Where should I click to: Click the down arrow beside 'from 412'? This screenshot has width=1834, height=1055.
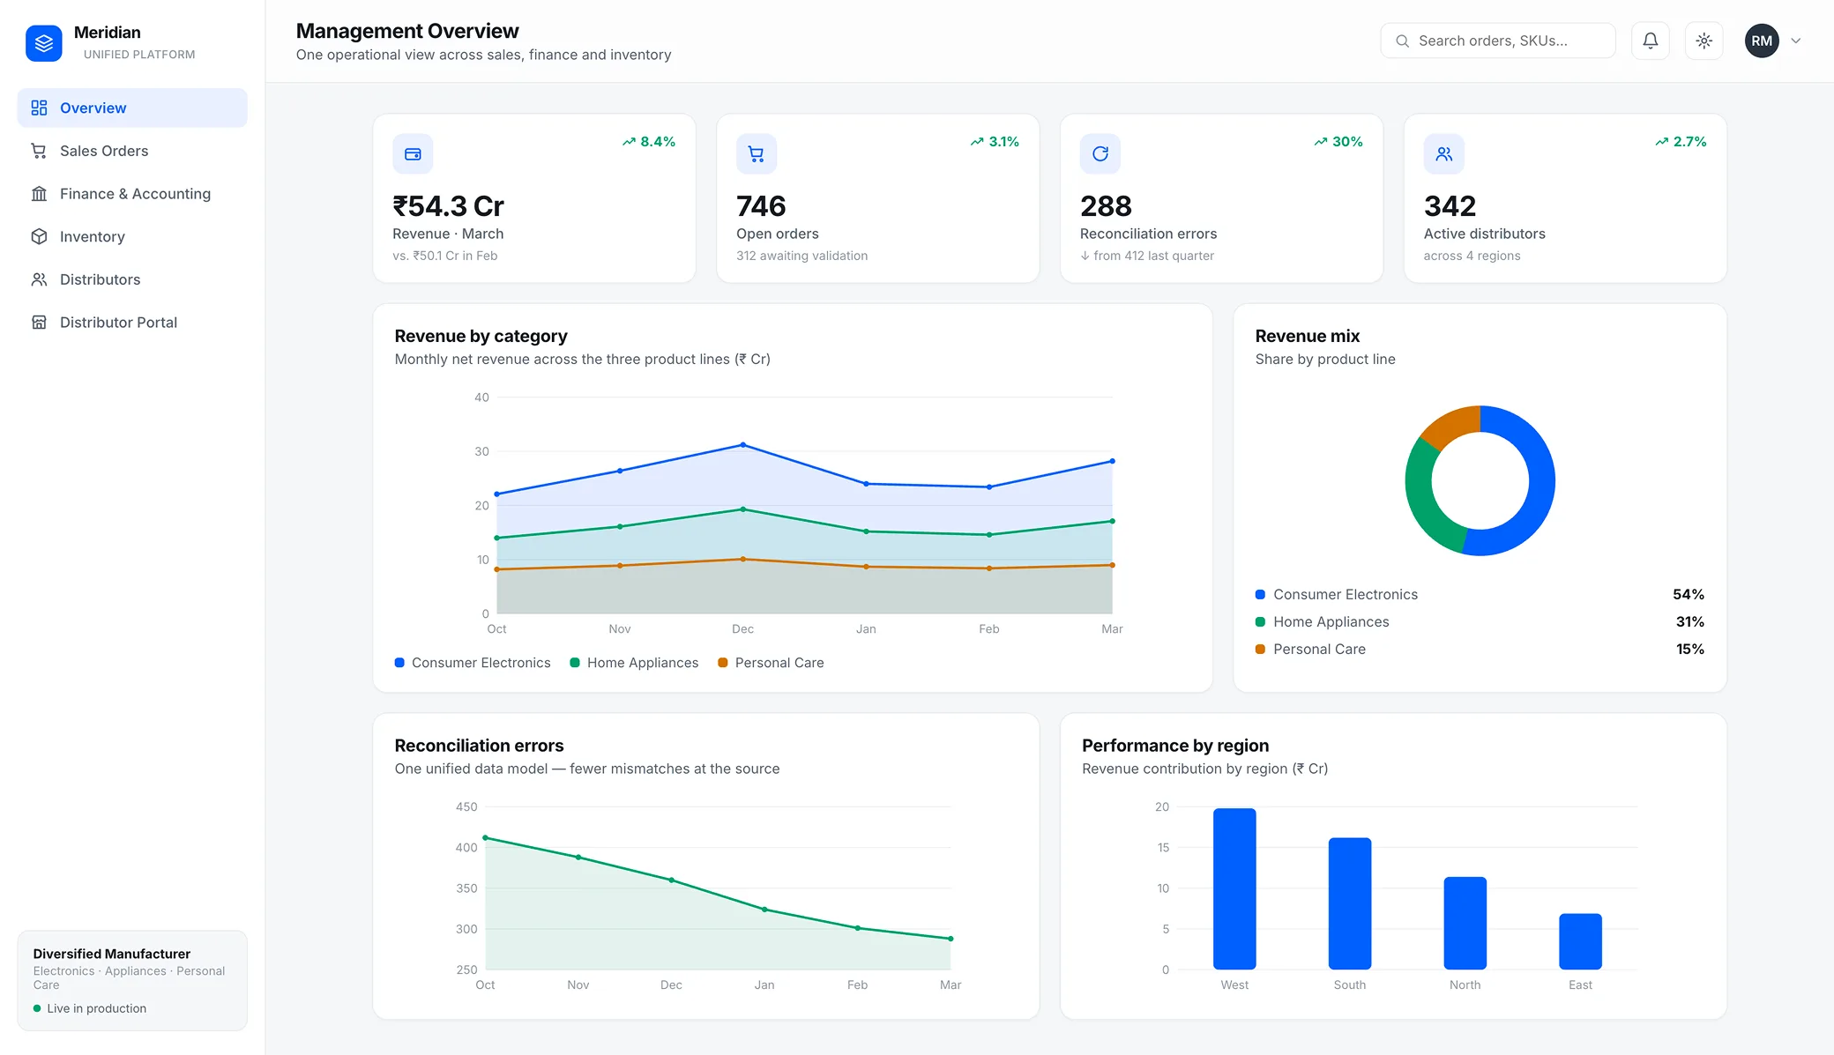click(1085, 256)
